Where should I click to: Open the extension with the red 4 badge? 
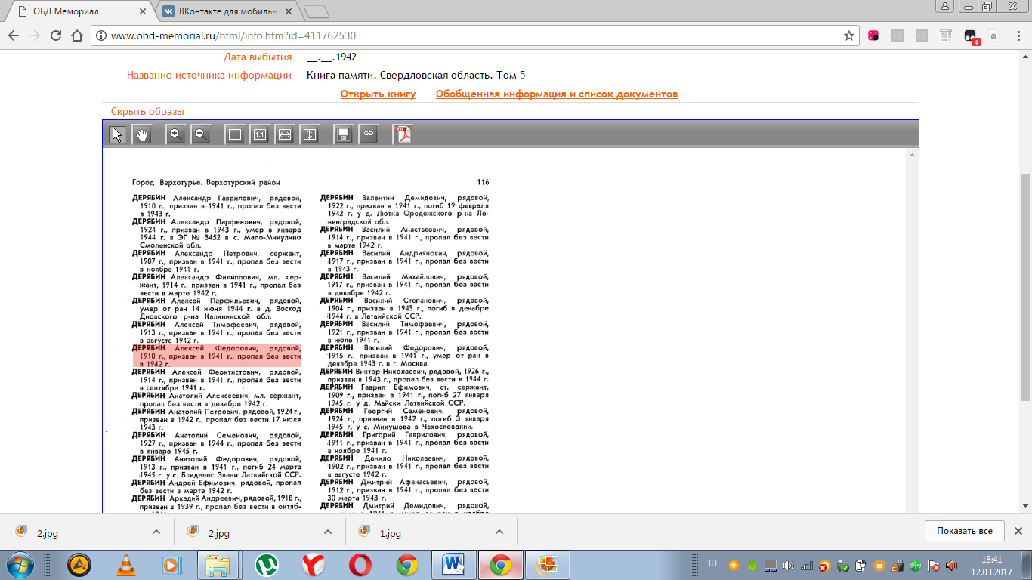[x=971, y=36]
